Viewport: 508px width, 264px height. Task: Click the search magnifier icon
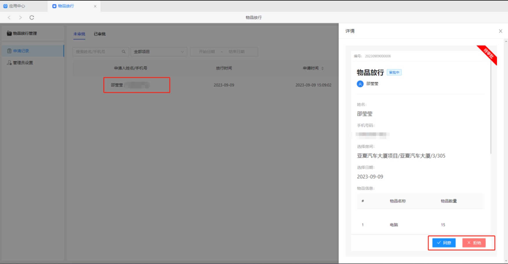click(124, 52)
